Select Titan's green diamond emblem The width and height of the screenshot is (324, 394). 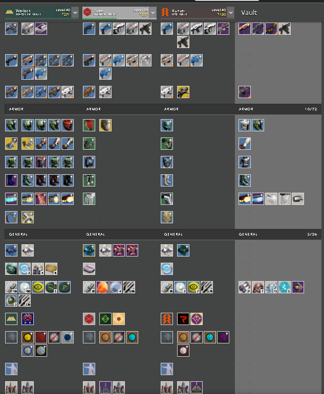[105, 319]
